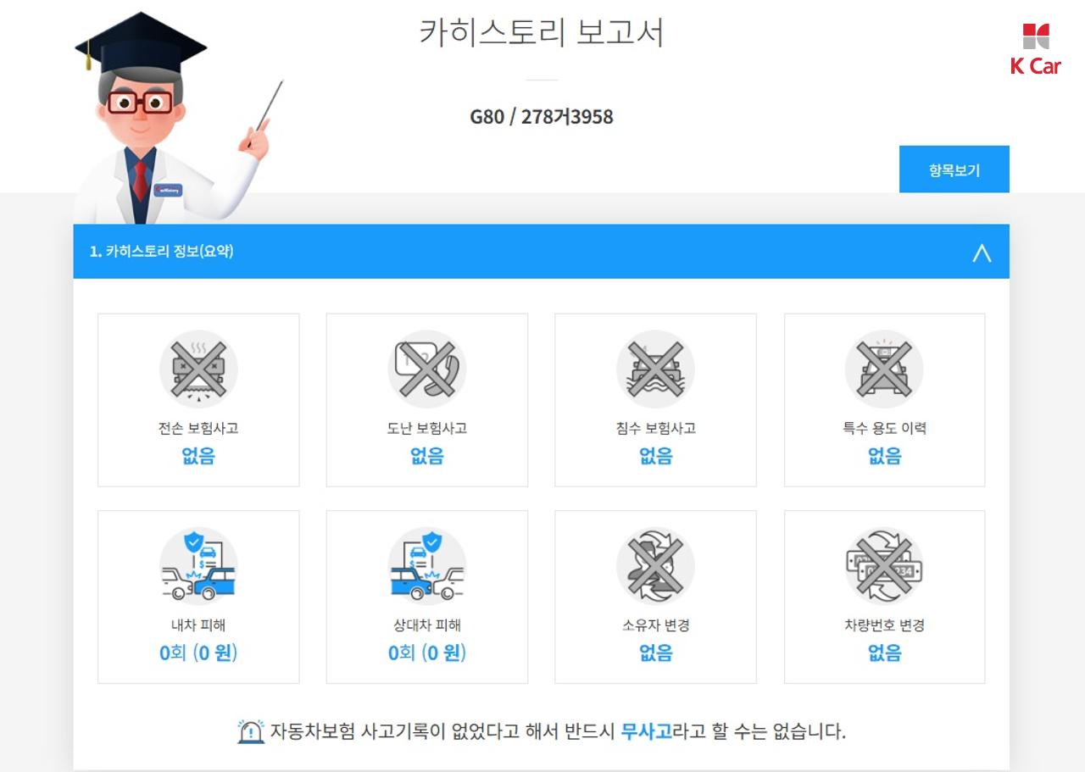
Task: Click the 도난 보험사고 theft icon
Action: (x=427, y=369)
